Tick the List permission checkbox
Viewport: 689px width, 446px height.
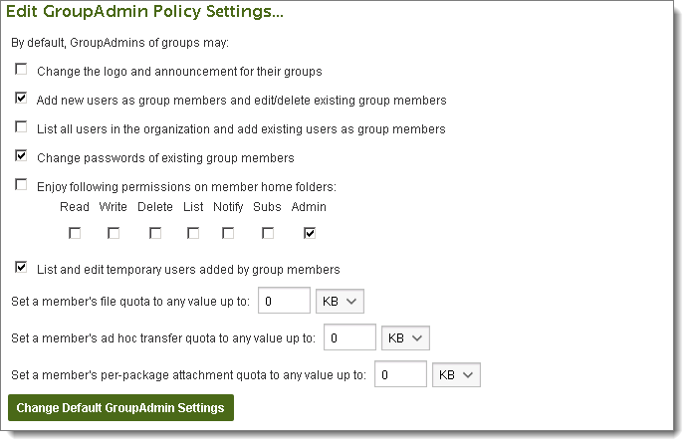click(x=193, y=233)
